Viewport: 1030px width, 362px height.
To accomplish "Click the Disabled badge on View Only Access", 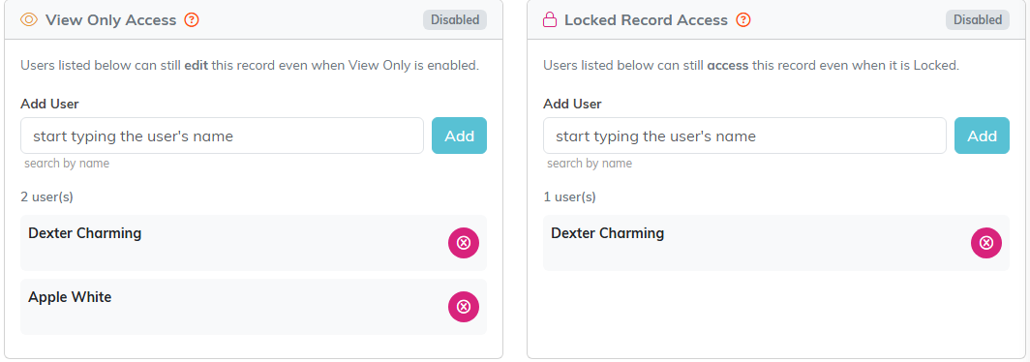I will tap(455, 19).
